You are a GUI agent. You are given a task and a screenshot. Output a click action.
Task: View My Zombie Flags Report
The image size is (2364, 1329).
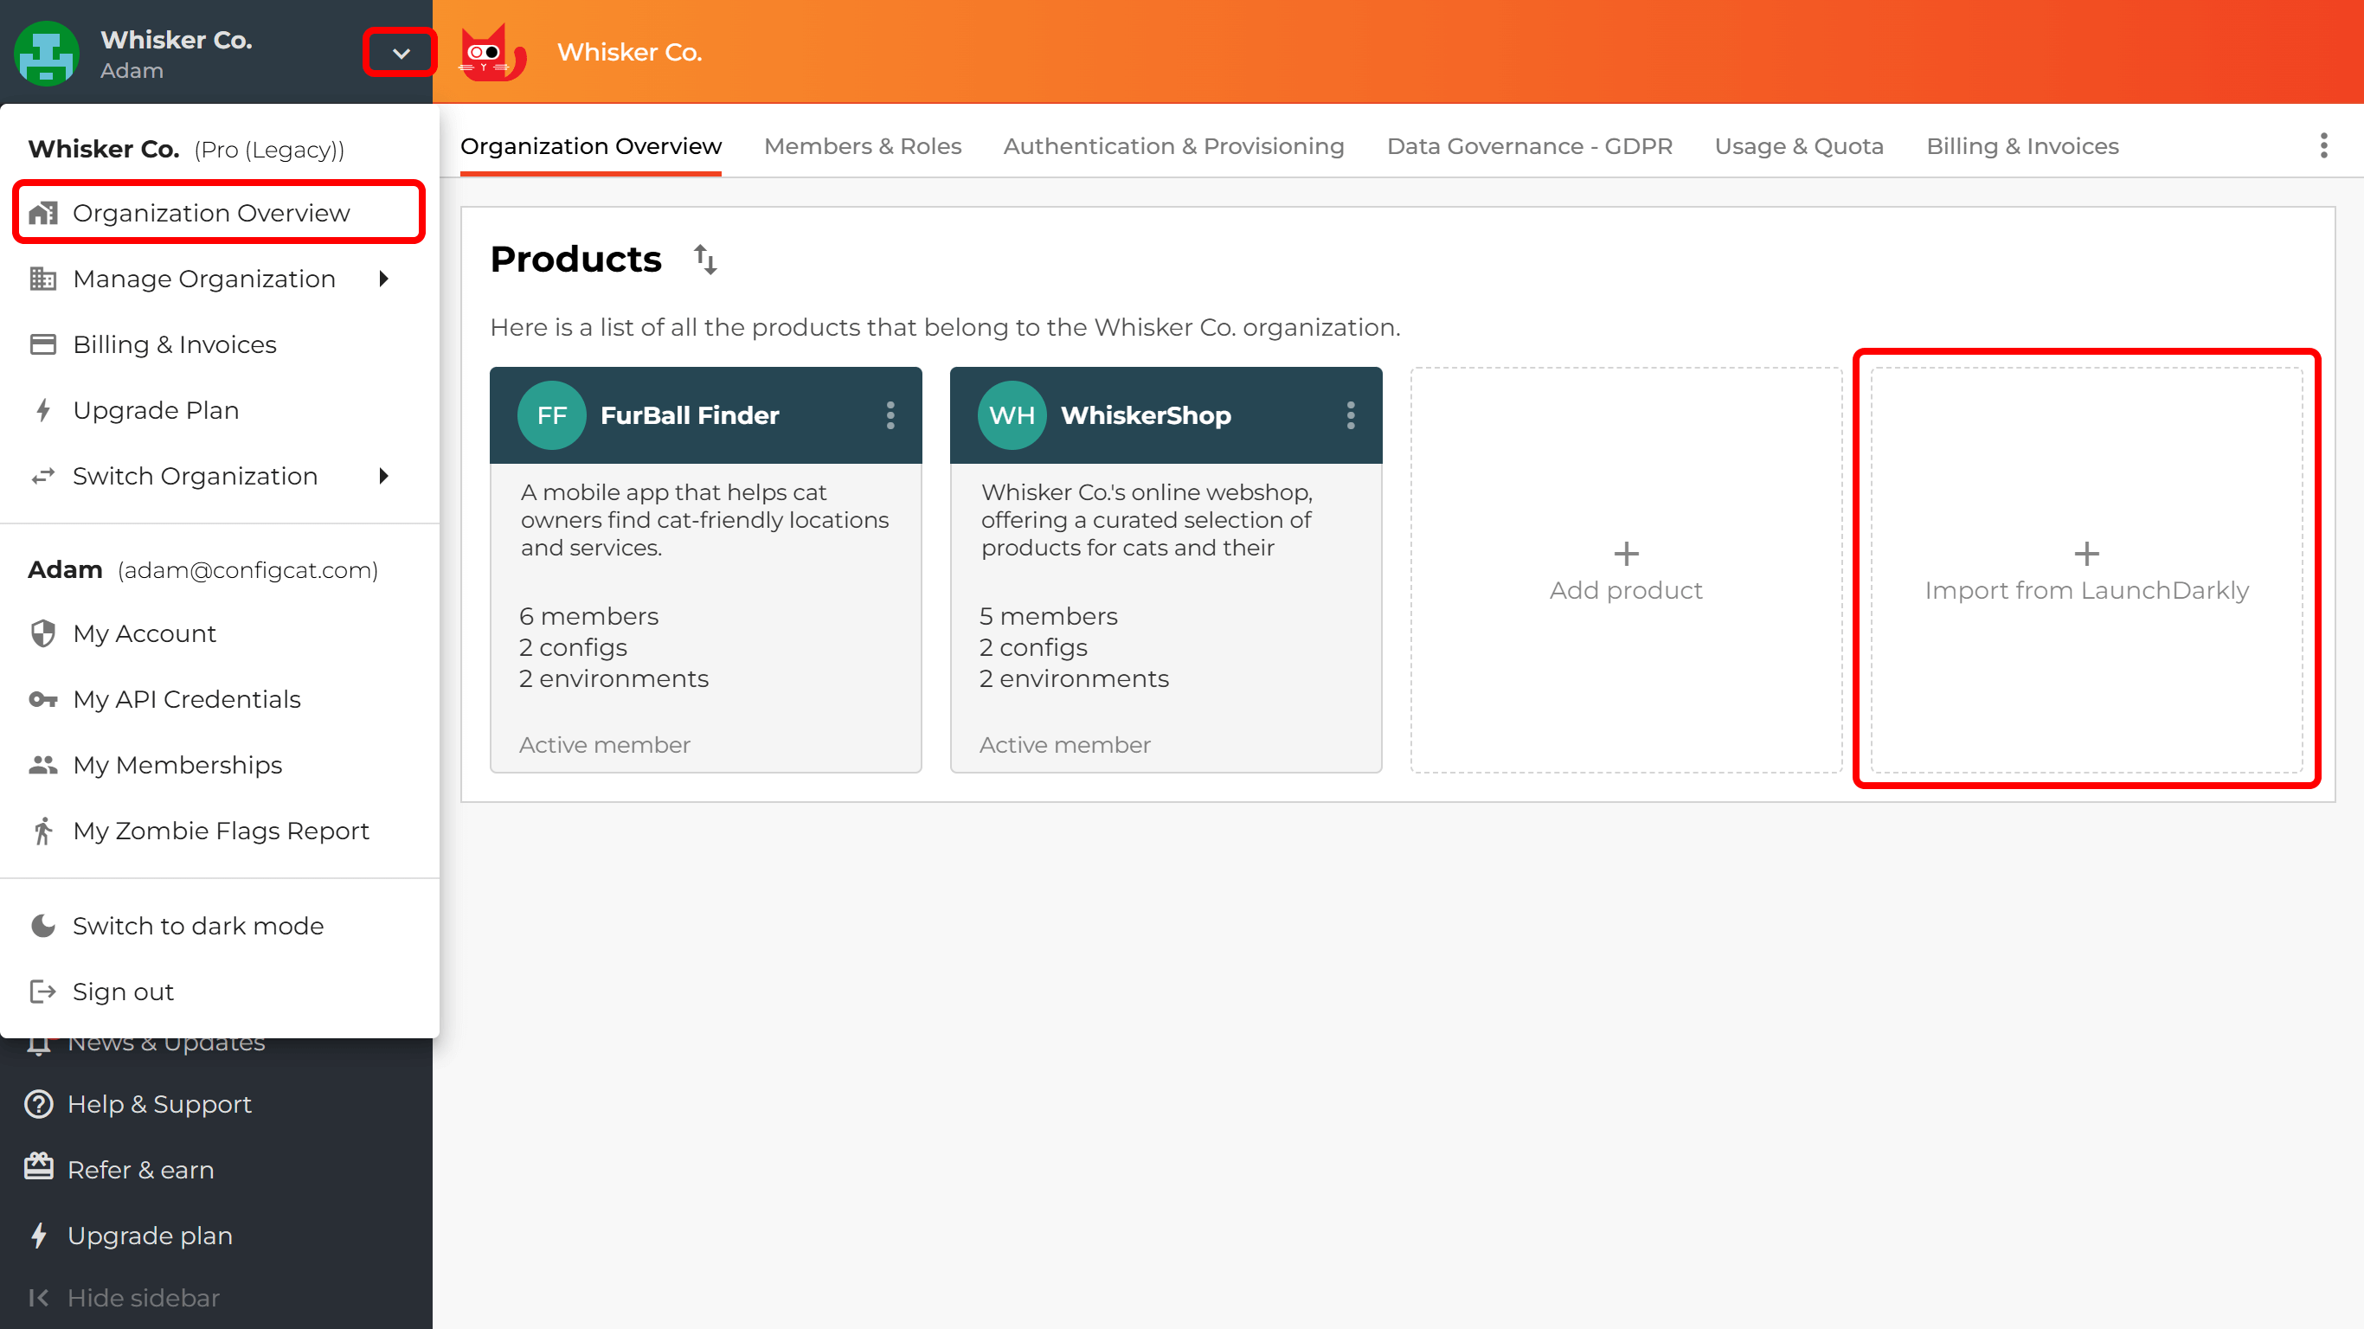point(221,831)
